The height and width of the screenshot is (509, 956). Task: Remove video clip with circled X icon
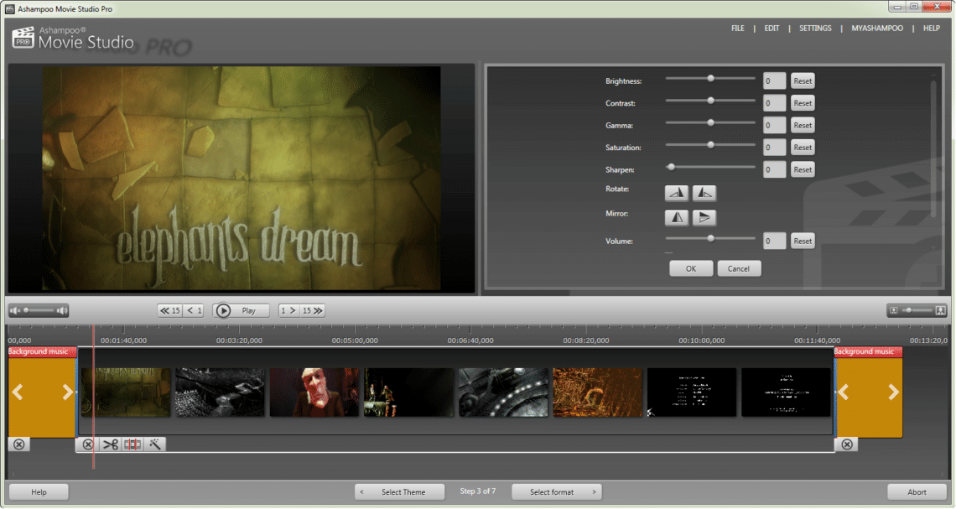[88, 444]
